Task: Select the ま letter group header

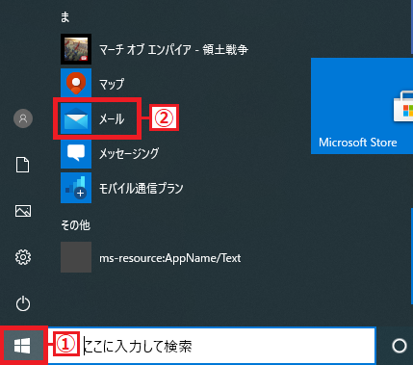Action: tap(65, 16)
